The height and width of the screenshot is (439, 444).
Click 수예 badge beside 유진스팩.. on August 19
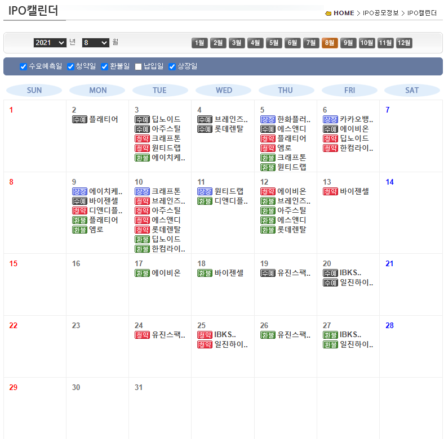[268, 273]
